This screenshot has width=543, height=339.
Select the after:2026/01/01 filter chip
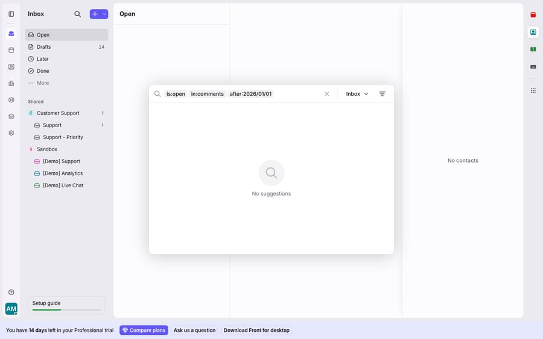(251, 94)
